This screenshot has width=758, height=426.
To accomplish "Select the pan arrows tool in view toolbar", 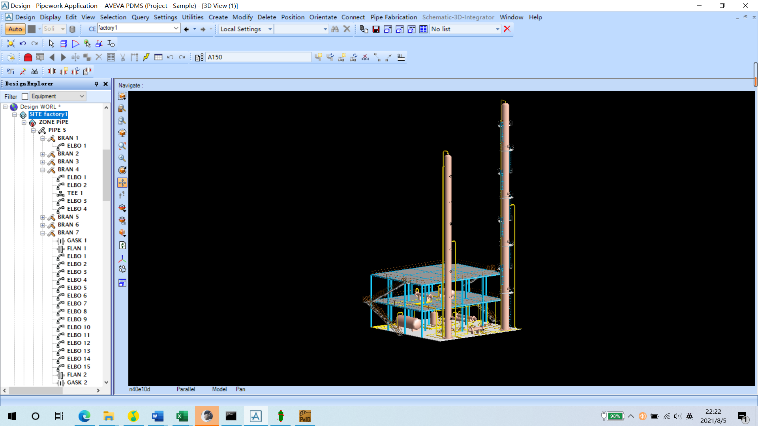I will 122,183.
